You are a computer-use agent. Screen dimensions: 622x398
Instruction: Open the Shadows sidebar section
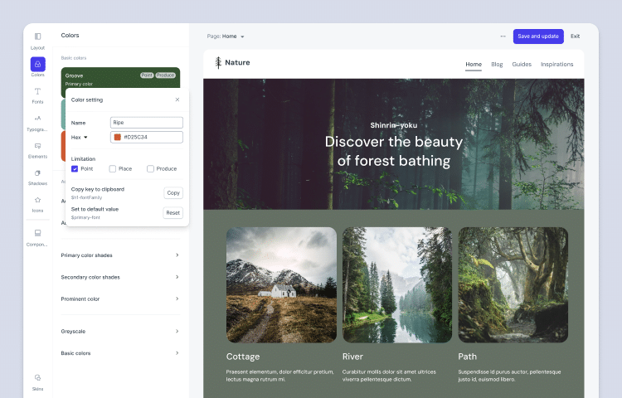37,177
